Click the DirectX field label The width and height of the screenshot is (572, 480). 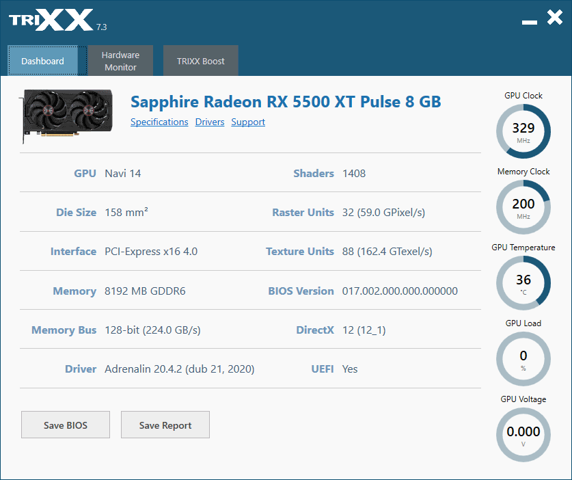point(315,330)
